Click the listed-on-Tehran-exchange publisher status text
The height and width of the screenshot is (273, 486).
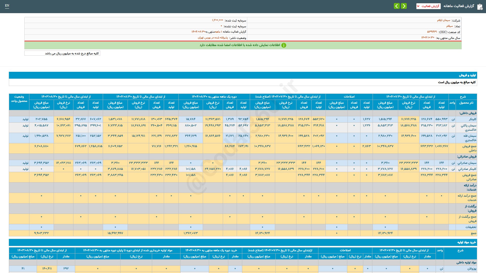coord(213,38)
